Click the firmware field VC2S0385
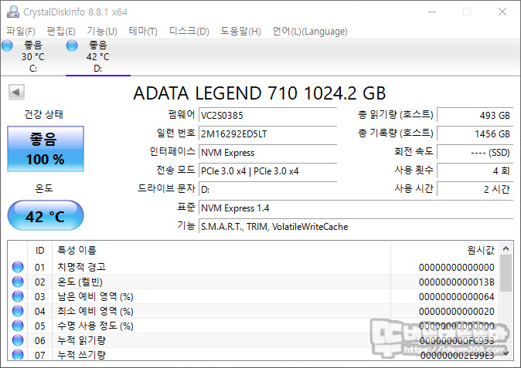 [267, 116]
